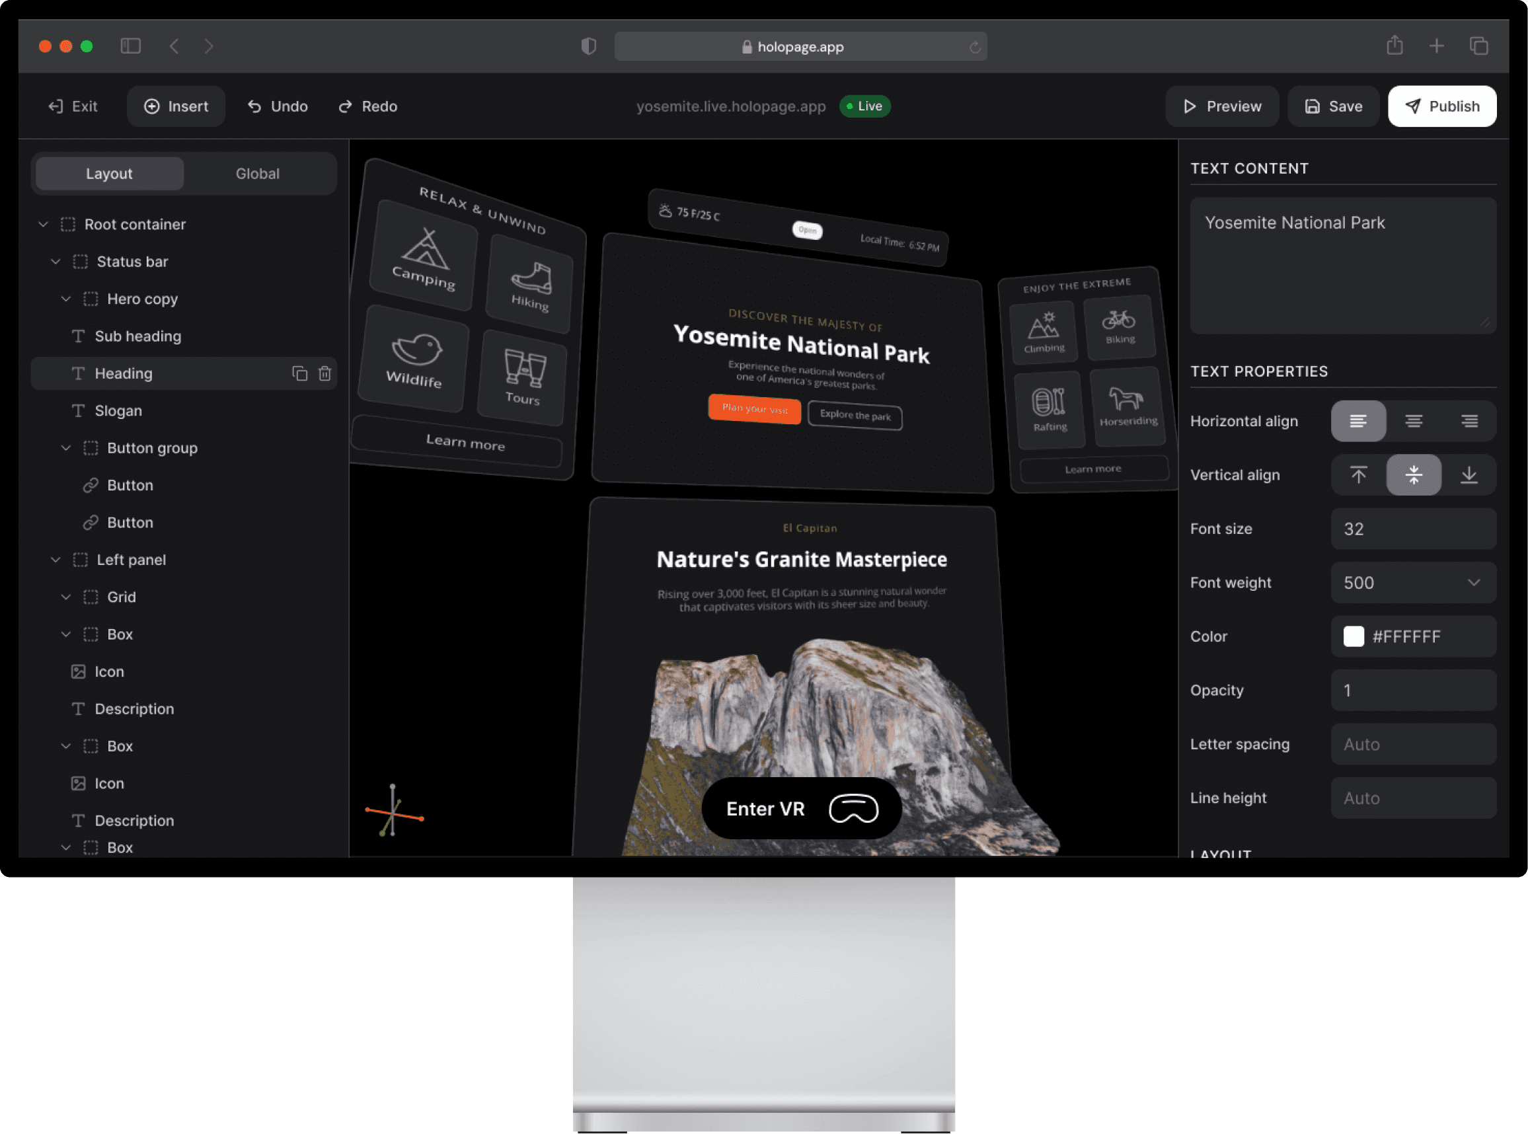Click the Opacity field
The height and width of the screenshot is (1134, 1528).
click(1414, 691)
